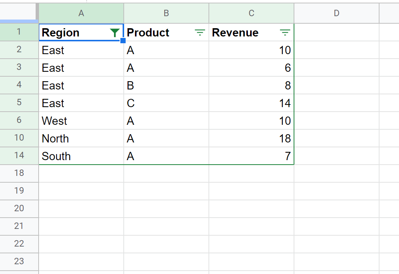The height and width of the screenshot is (274, 399).
Task: Select row 14 header
Action: [x=19, y=156]
